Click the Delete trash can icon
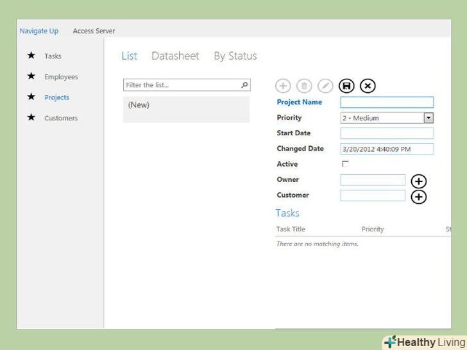 [x=304, y=86]
